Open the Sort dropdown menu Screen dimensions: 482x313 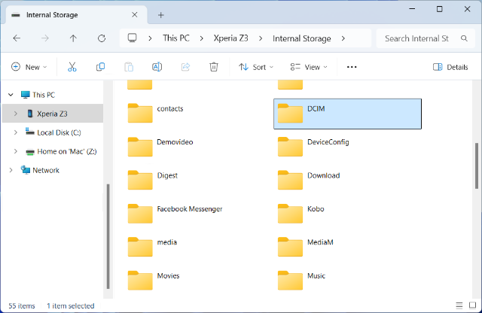coord(256,67)
